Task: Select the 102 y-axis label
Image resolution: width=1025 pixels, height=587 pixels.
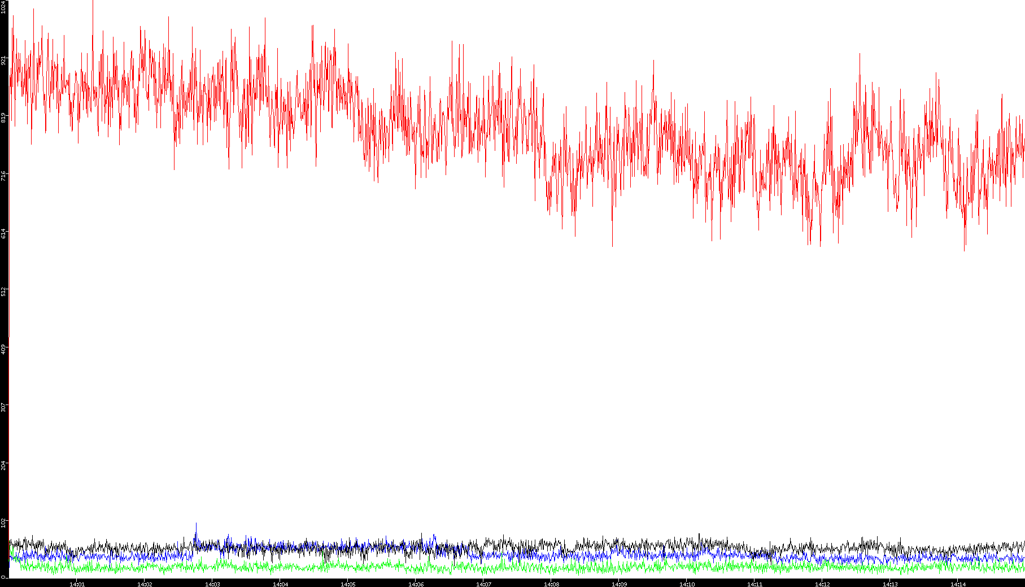Action: (4, 522)
